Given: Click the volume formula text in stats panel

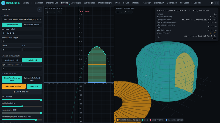Looking at the screenshot, I should (x=183, y=10).
